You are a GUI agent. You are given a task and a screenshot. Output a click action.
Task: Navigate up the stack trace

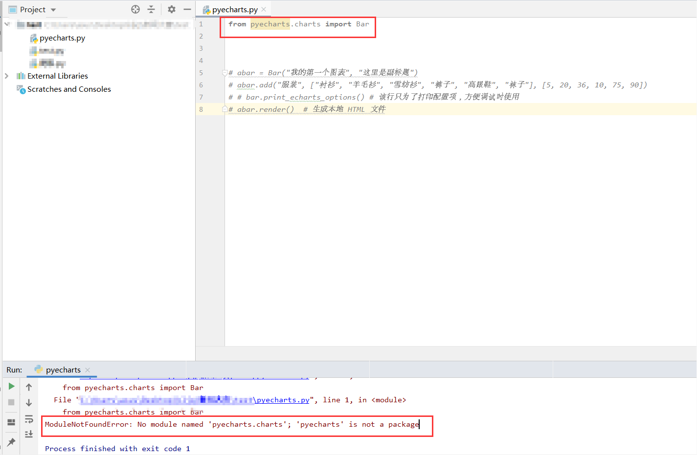(x=29, y=386)
